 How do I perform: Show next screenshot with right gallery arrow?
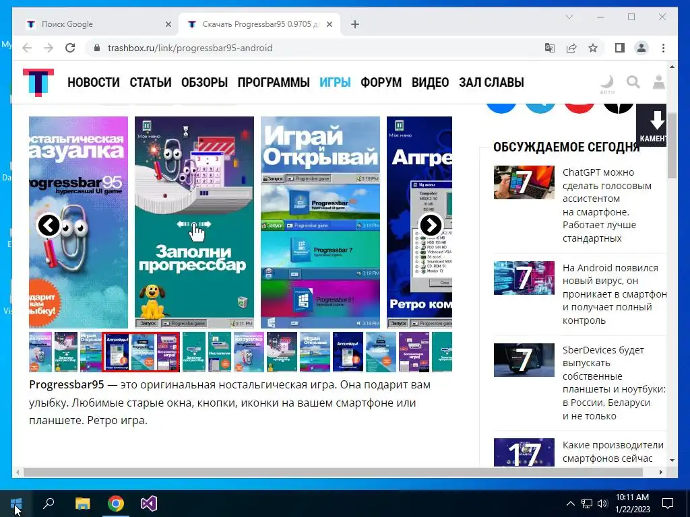pyautogui.click(x=431, y=225)
